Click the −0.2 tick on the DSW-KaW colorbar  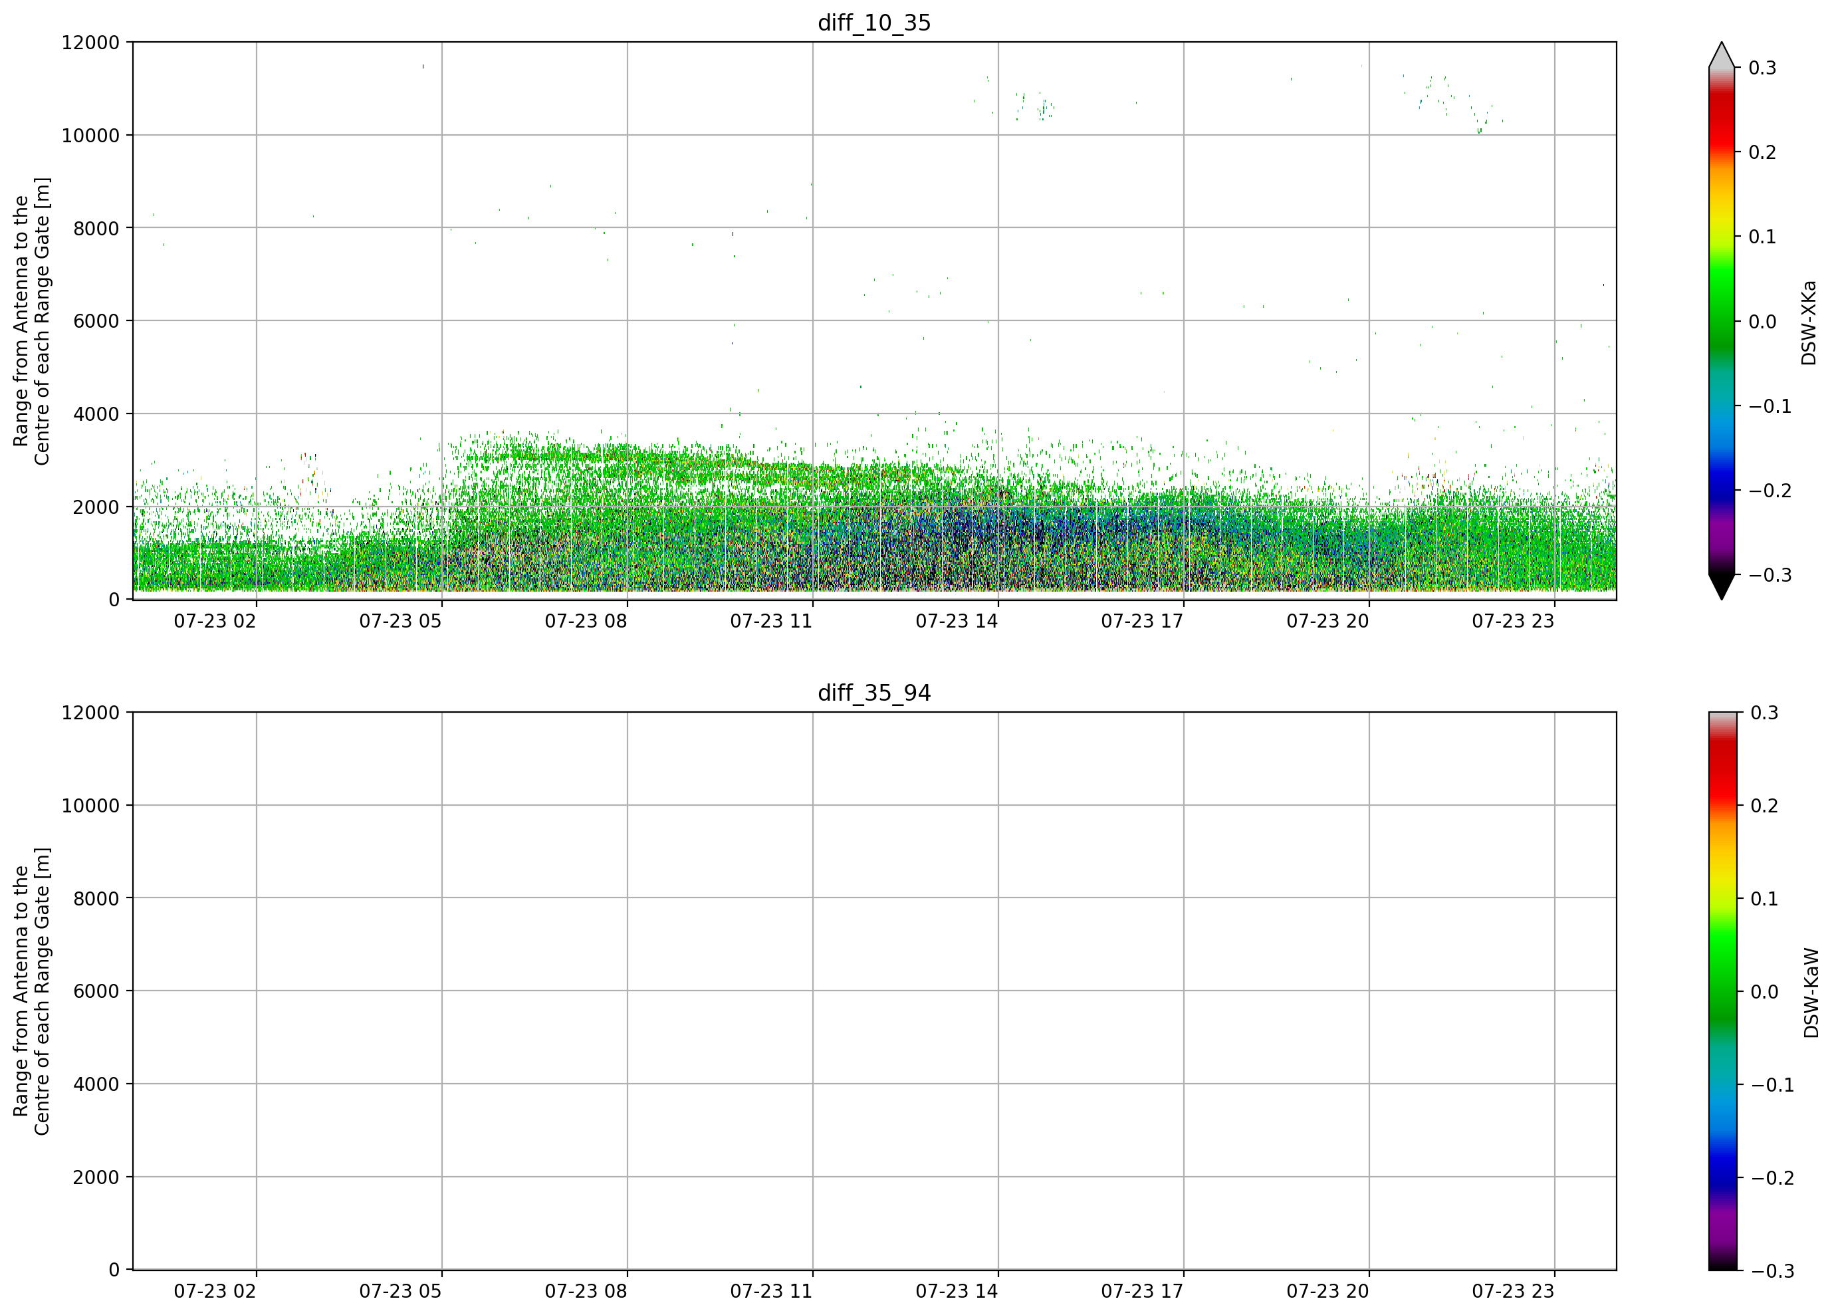point(1773,1178)
